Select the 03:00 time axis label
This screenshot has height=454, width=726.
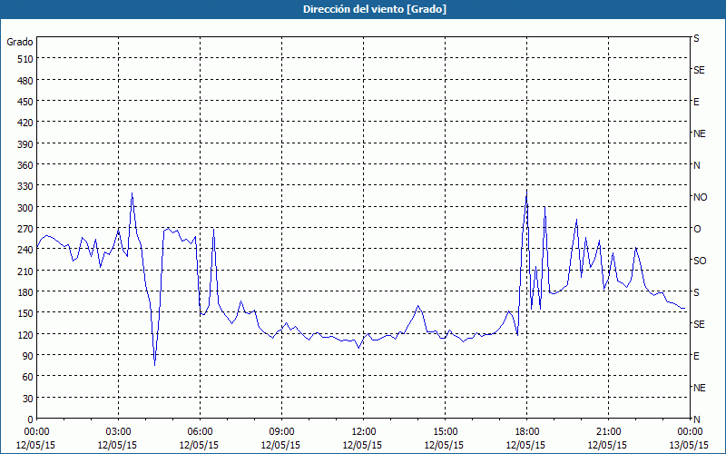click(119, 432)
